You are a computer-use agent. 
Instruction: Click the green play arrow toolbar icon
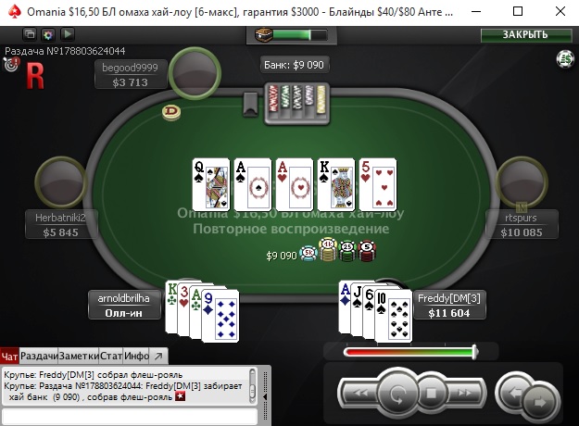68,34
